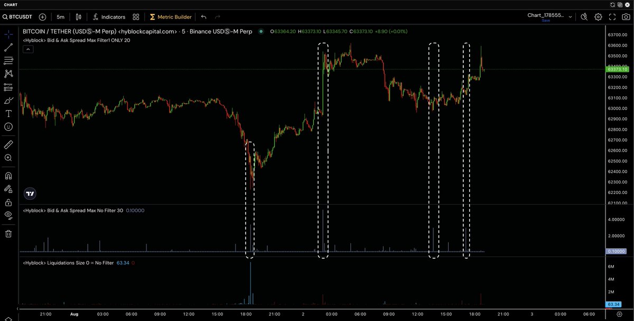Click the BTCUSDT symbol search

17,17
